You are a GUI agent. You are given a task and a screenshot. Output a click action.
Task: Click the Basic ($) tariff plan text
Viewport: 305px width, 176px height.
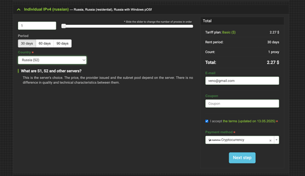pos(229,32)
